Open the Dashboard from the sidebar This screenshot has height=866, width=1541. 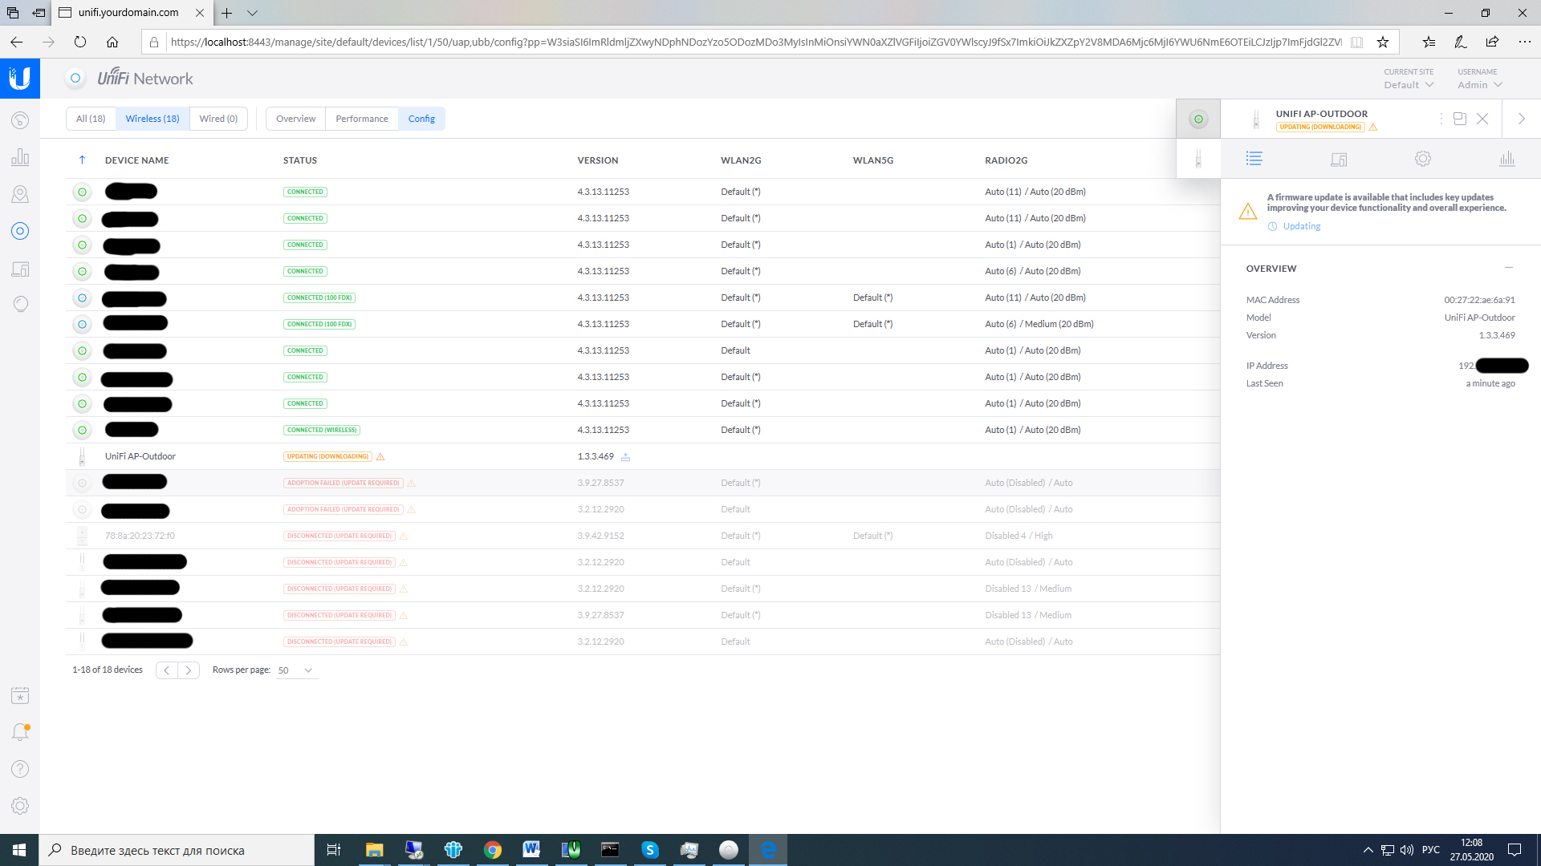point(20,120)
